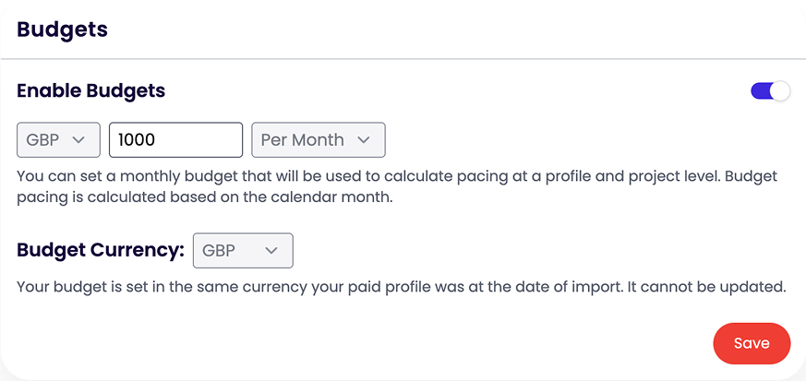Open the Budget Currency GBP dropdown
806x381 pixels.
pyautogui.click(x=242, y=250)
